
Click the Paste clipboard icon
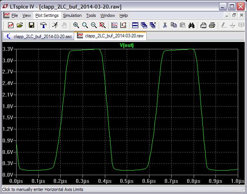(182, 25)
